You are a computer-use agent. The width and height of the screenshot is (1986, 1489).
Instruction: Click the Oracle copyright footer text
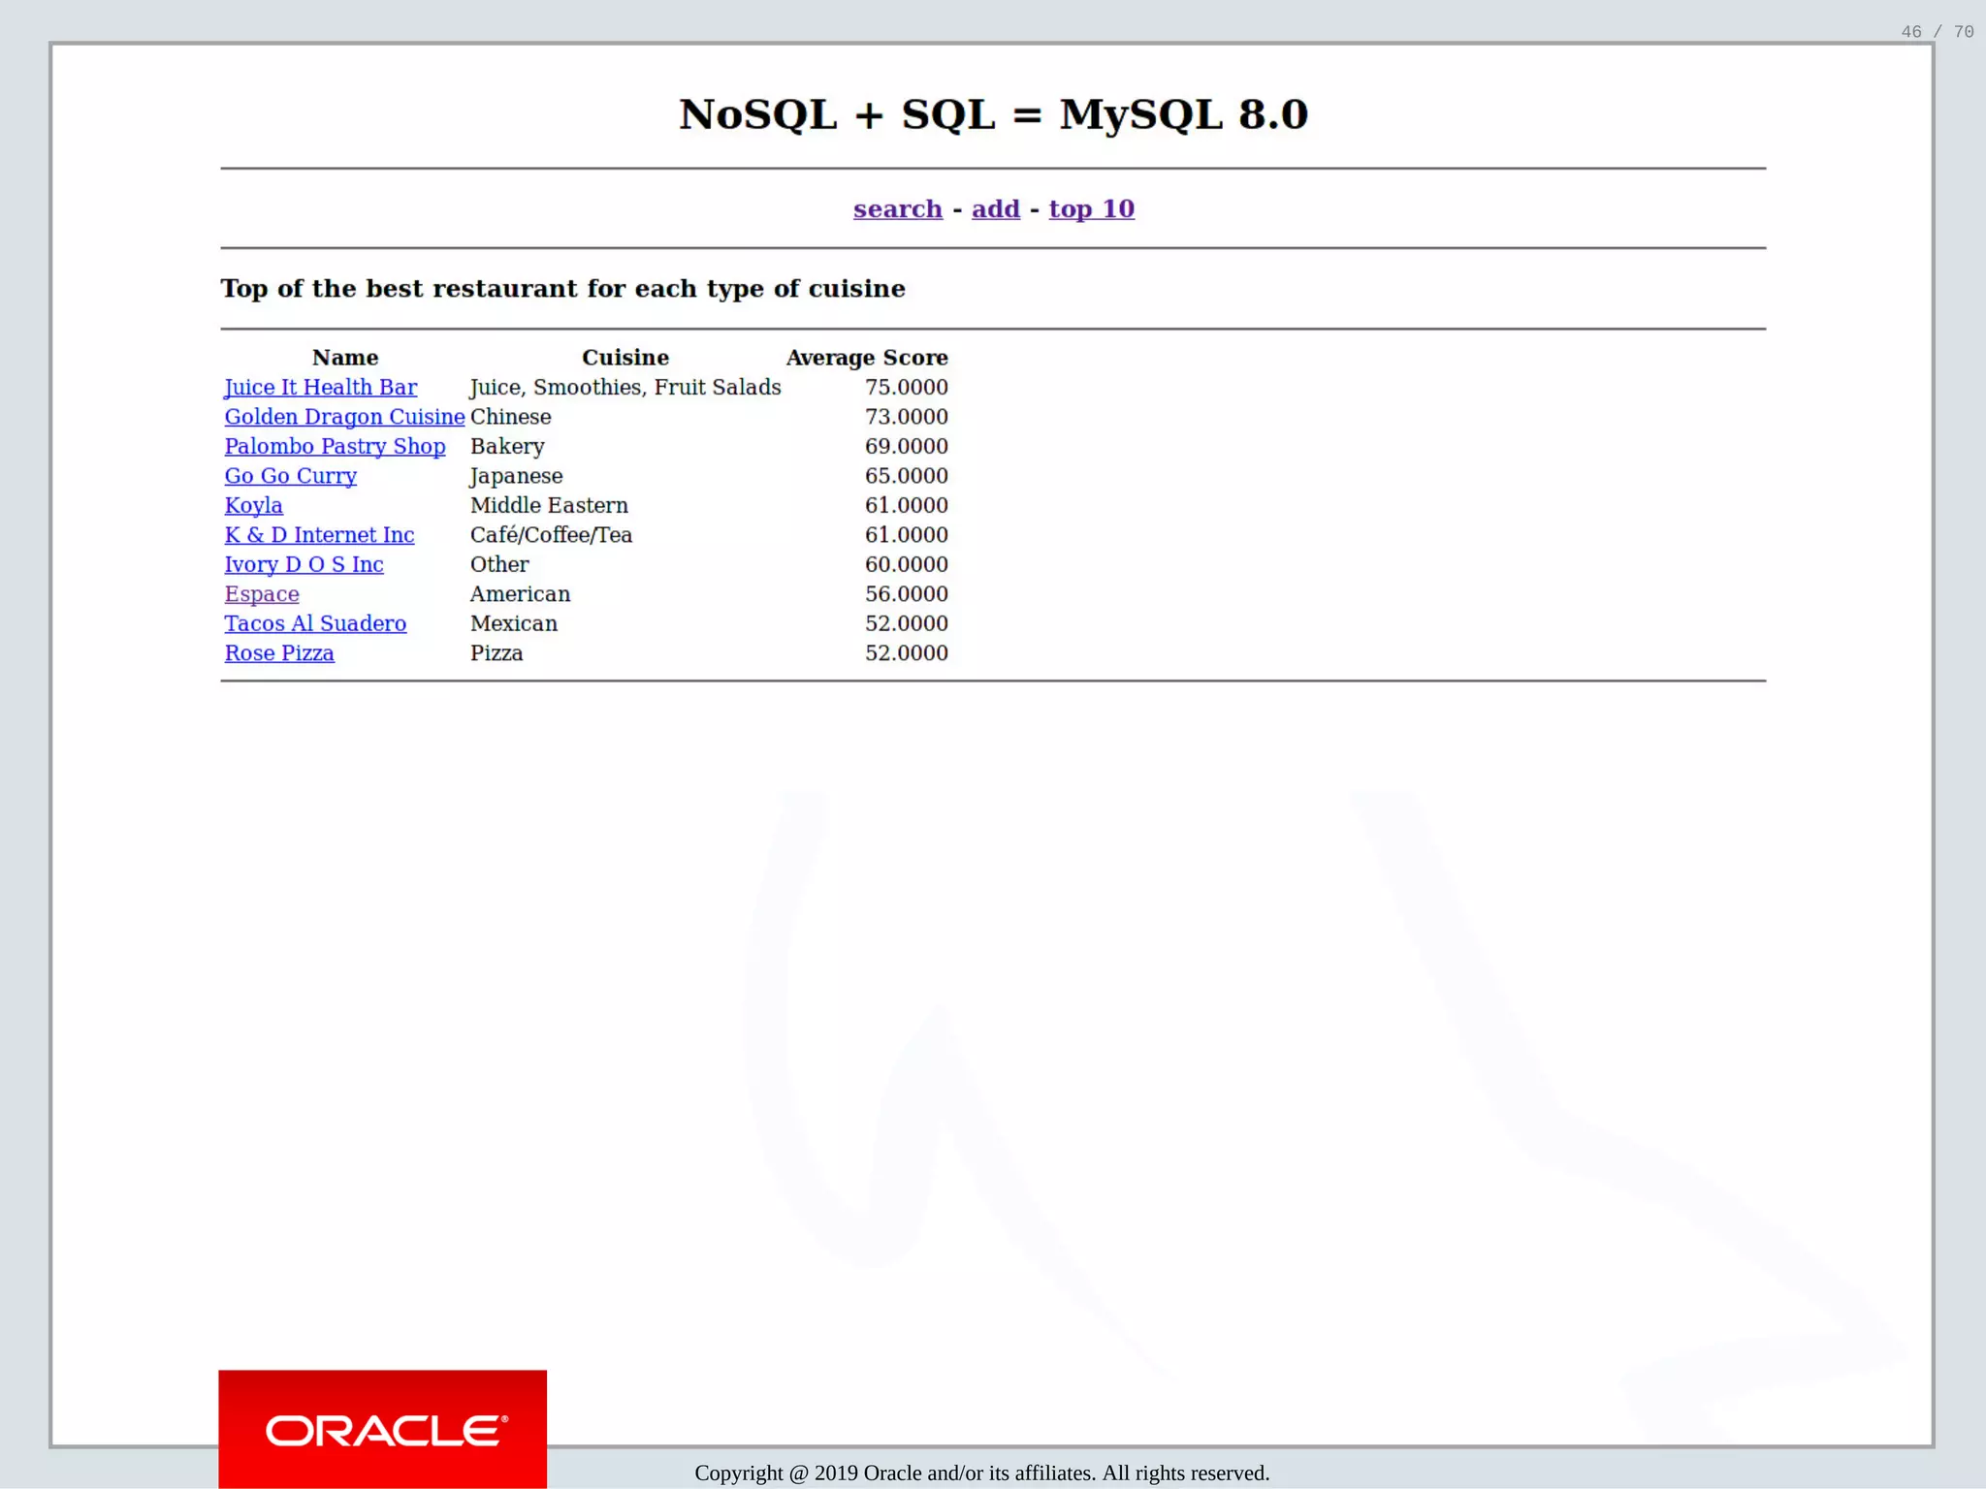(x=981, y=1473)
